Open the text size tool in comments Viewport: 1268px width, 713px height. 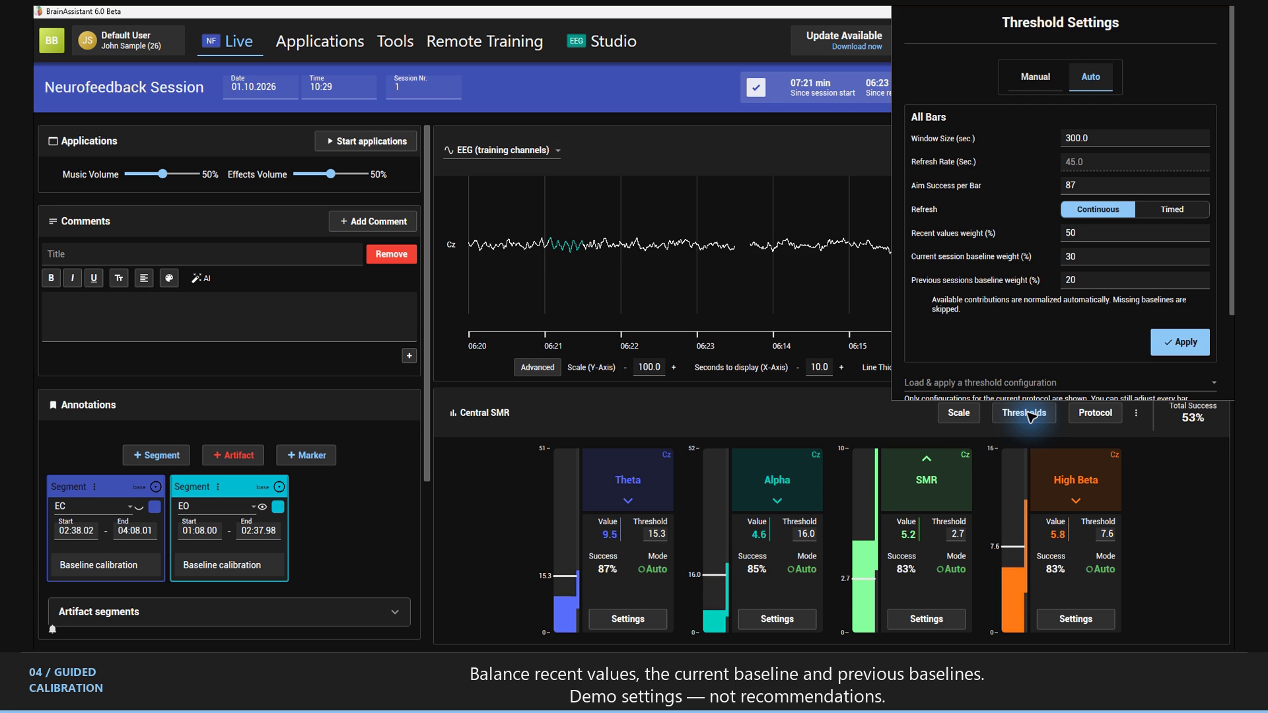[118, 278]
